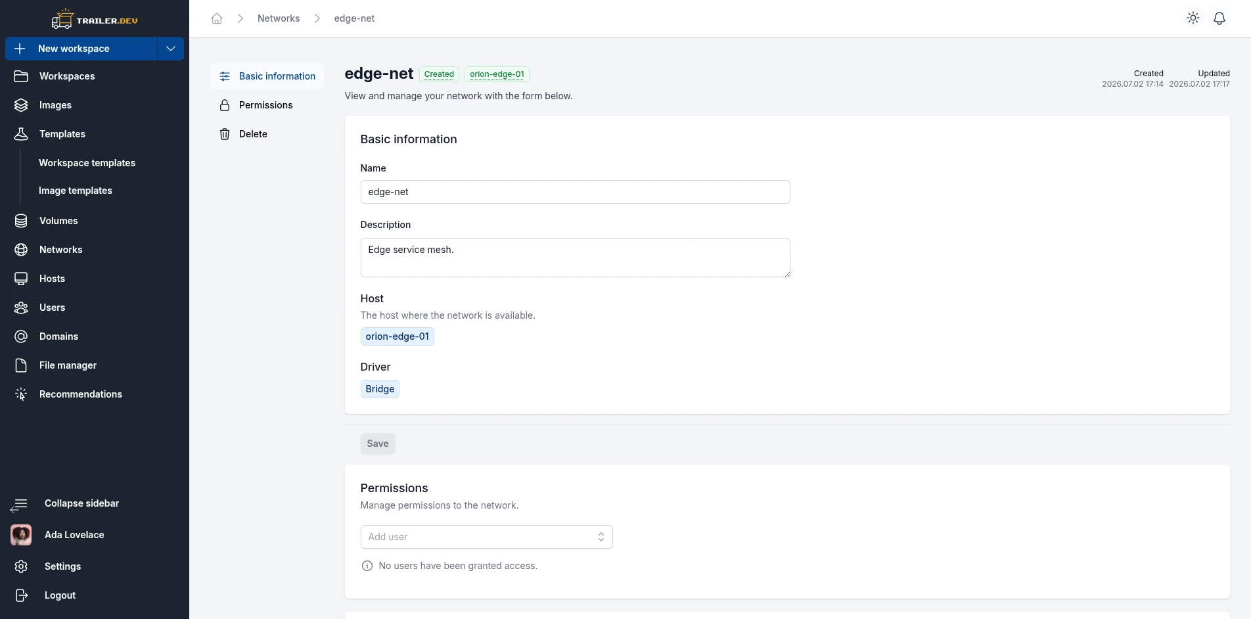Image resolution: width=1251 pixels, height=619 pixels.
Task: Switch to the Permissions tab
Action: click(x=267, y=105)
